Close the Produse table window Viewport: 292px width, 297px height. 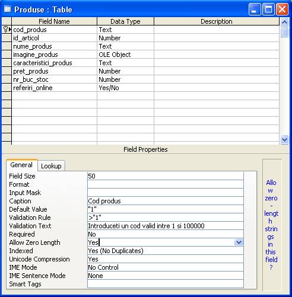(x=282, y=9)
